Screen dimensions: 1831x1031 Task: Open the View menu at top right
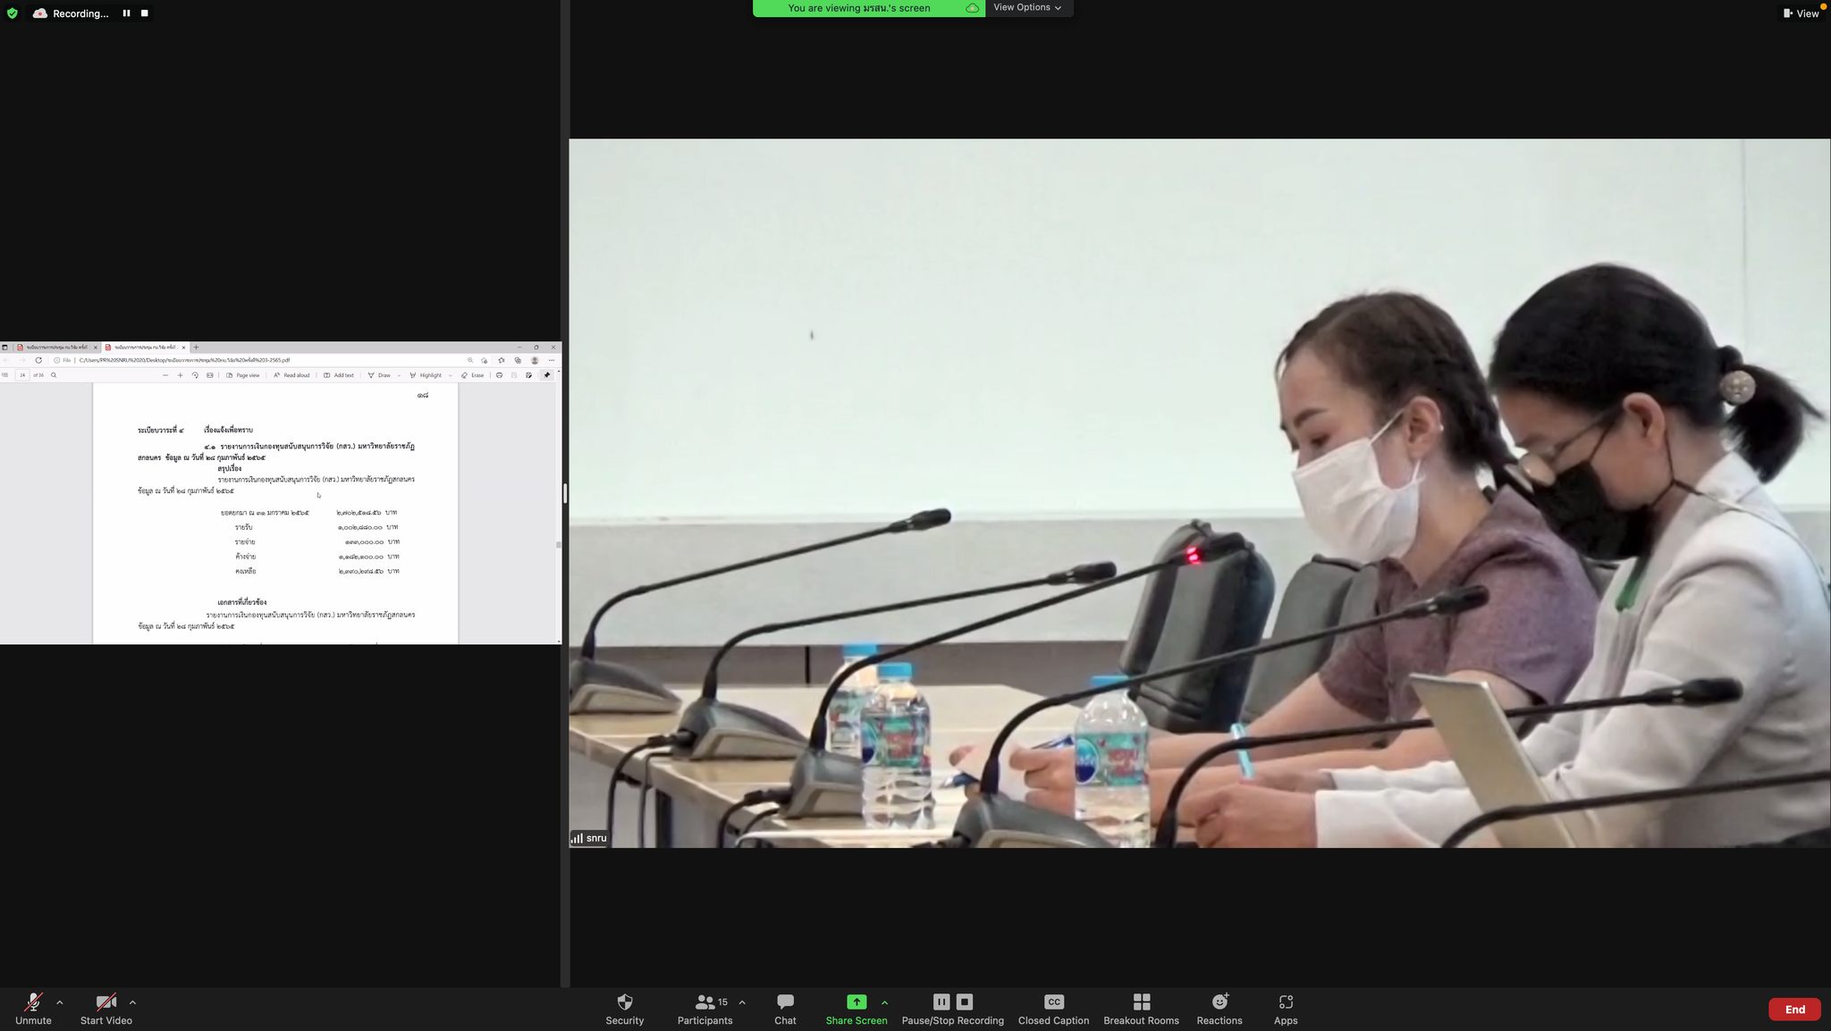[x=1802, y=13]
